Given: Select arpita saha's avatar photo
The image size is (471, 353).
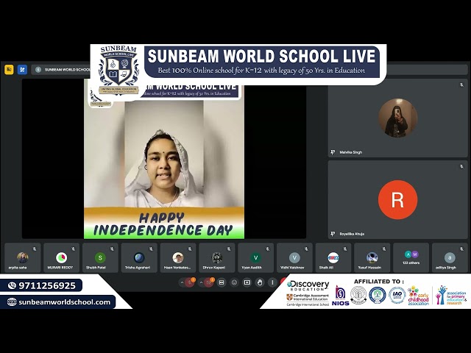Looking at the screenshot, I should pyautogui.click(x=23, y=257).
